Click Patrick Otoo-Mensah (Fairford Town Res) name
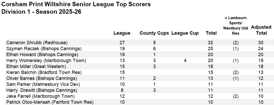The height and width of the screenshot is (105, 274). [50, 102]
